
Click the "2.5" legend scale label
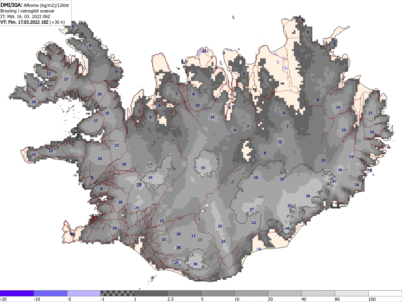click(x=170, y=299)
